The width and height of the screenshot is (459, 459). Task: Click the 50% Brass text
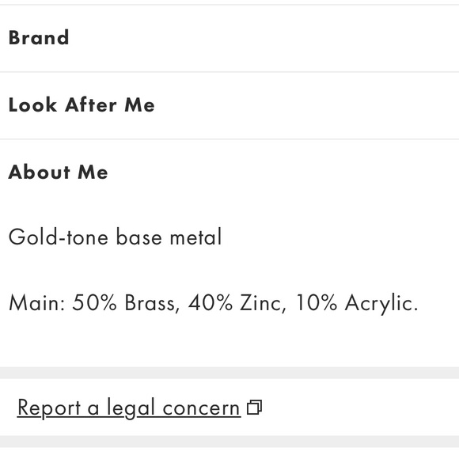pyautogui.click(x=126, y=302)
